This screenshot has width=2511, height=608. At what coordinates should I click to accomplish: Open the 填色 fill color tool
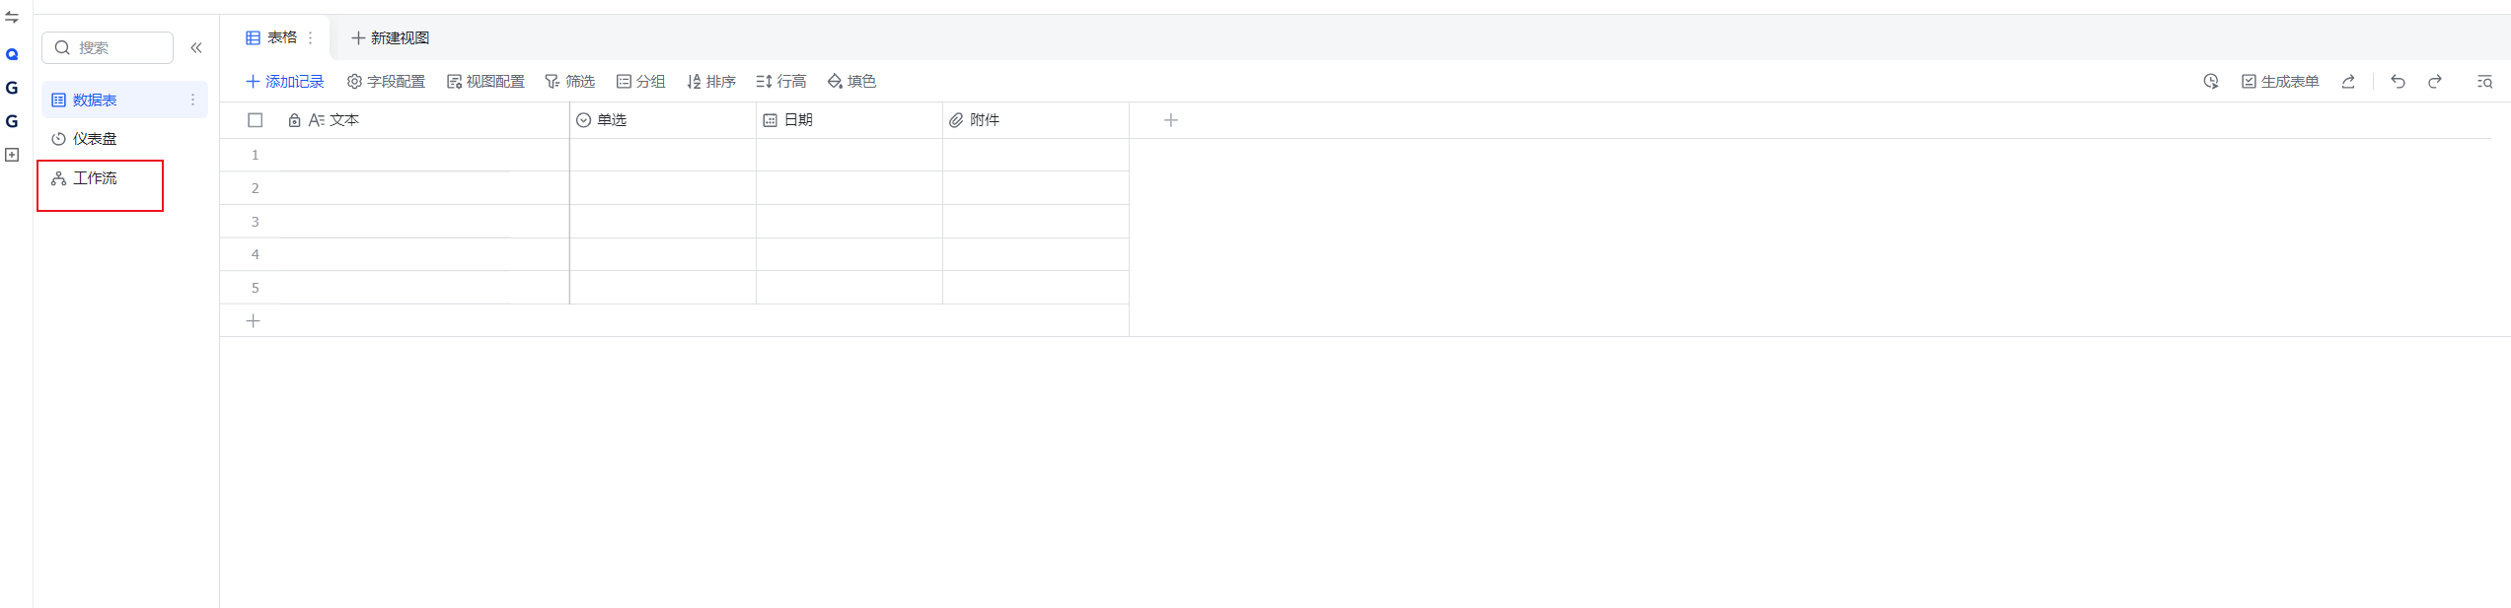[x=851, y=82]
